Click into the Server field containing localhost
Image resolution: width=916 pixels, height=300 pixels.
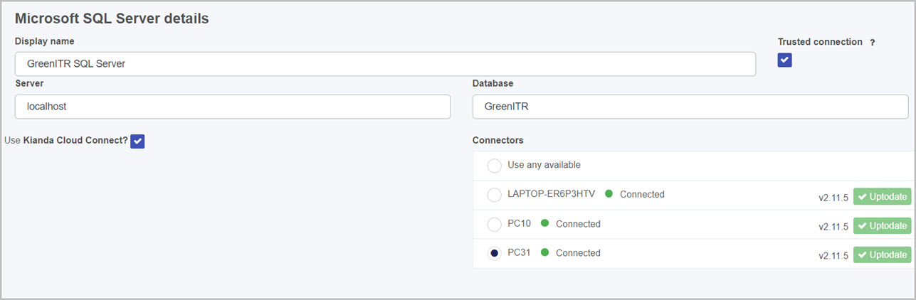pos(233,107)
